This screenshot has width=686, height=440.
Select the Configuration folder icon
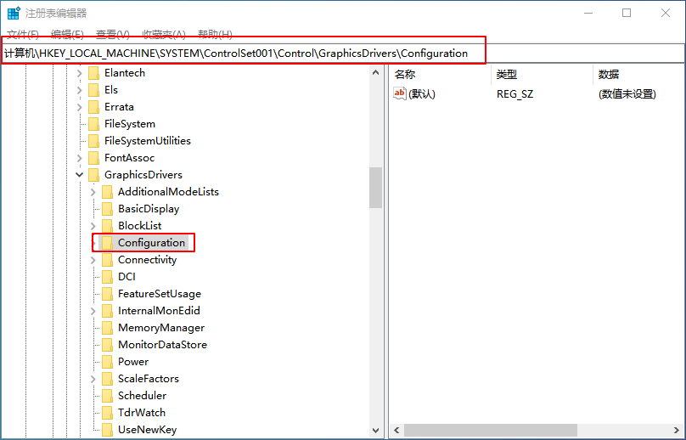coord(107,243)
